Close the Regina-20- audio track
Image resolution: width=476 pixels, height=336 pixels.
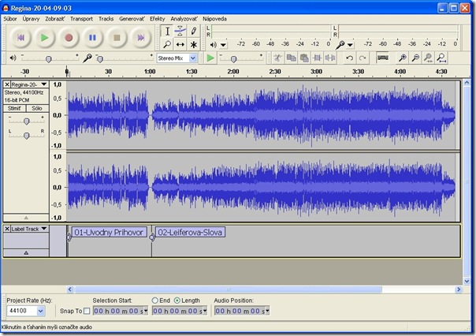click(x=7, y=84)
